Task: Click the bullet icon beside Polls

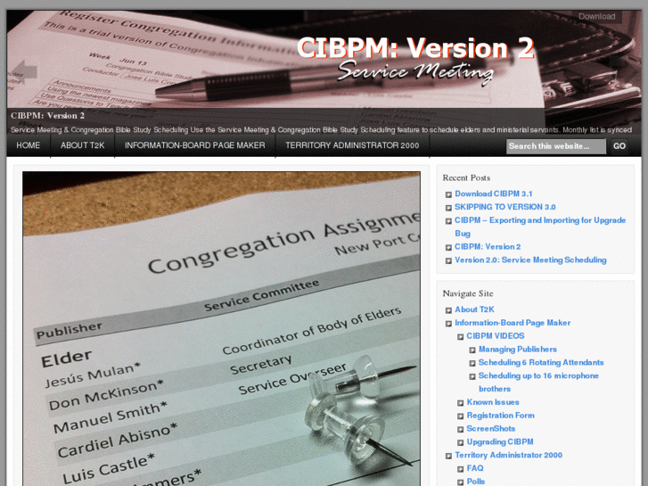Action: 461,482
